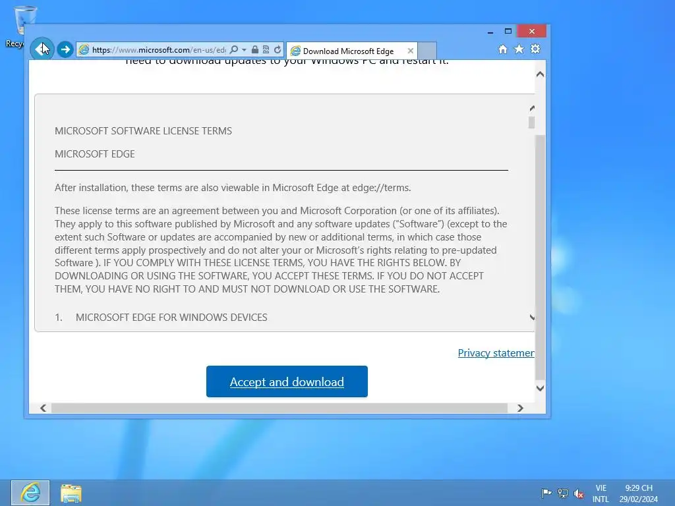Open the clock showing 9:29 CH
The width and height of the screenshot is (675, 506).
coord(639,493)
